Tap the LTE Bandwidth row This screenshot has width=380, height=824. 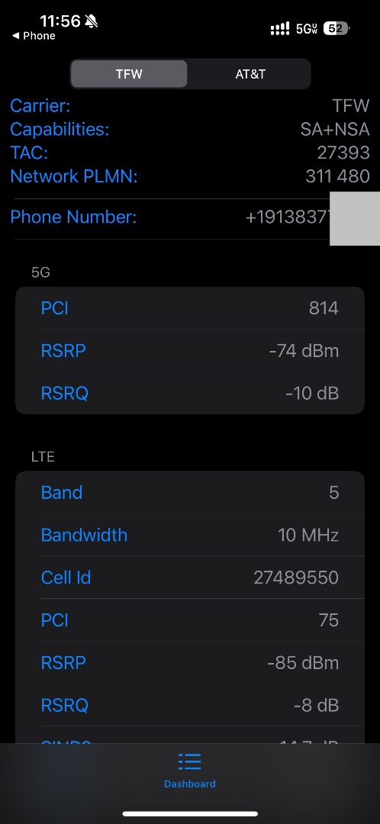[x=190, y=535]
